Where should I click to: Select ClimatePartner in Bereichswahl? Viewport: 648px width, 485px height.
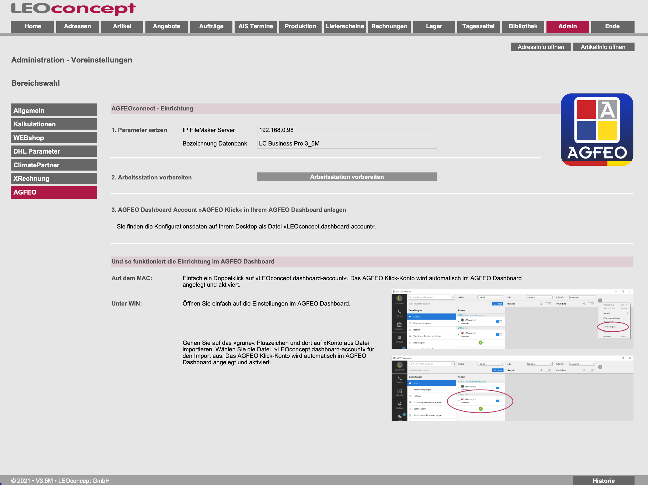54,165
